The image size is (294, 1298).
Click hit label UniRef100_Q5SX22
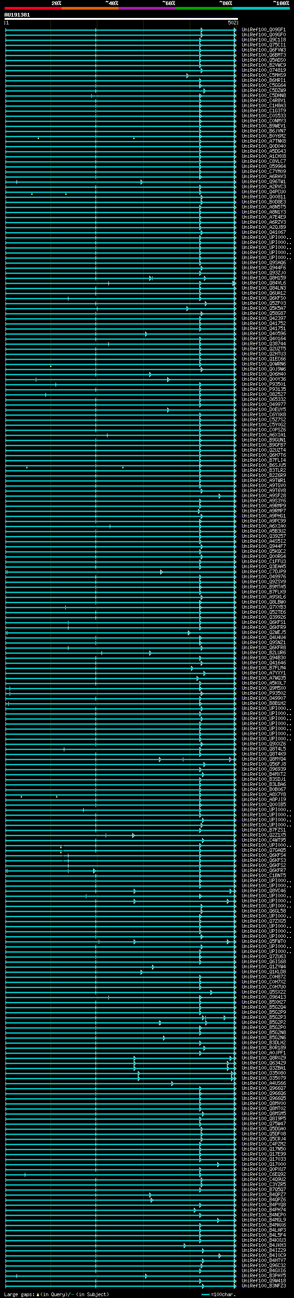coord(264,992)
